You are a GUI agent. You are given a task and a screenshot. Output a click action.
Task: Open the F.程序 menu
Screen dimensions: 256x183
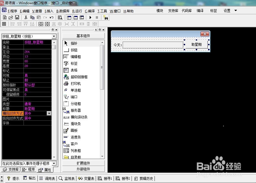click(x=12, y=11)
